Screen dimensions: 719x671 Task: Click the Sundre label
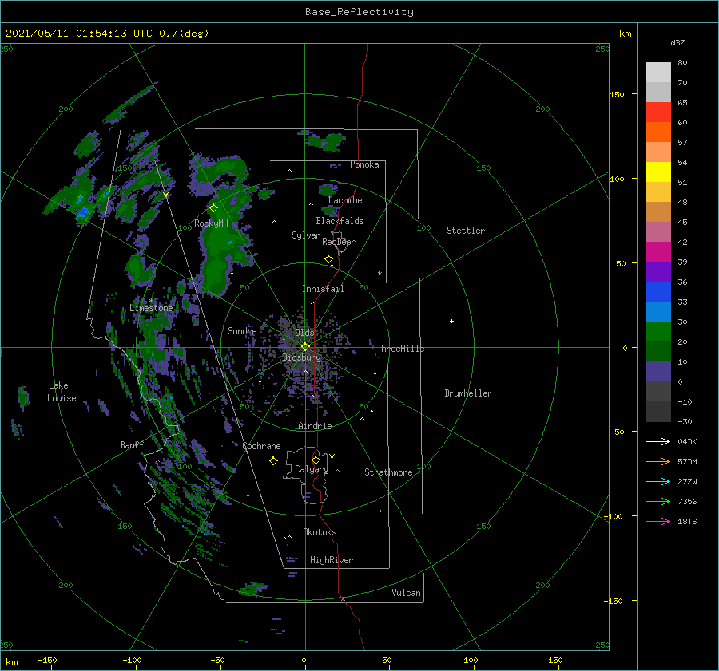pyautogui.click(x=242, y=331)
